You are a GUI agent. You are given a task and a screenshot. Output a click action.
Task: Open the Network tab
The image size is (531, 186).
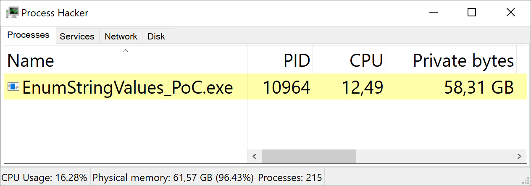(x=121, y=37)
